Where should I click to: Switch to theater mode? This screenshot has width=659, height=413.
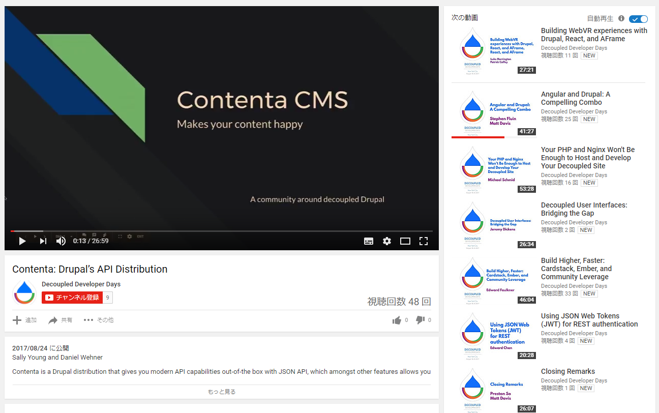405,241
